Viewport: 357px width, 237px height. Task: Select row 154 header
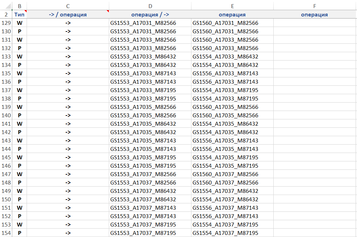pos(6,233)
